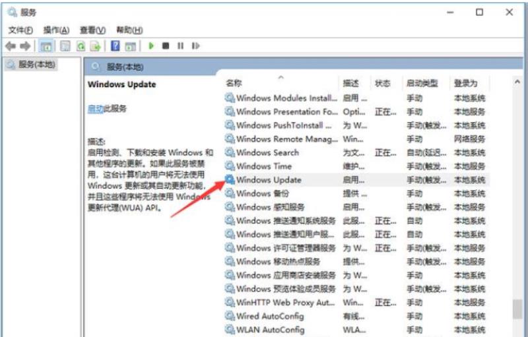Click gear icon beside Windows 备份
The height and width of the screenshot is (337, 528).
coord(230,193)
